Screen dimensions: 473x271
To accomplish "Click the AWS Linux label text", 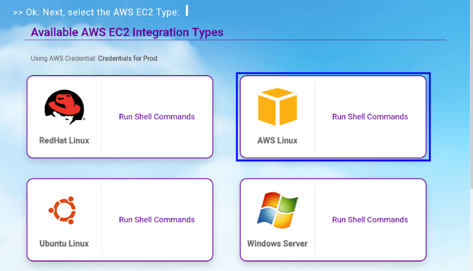I will click(x=277, y=141).
